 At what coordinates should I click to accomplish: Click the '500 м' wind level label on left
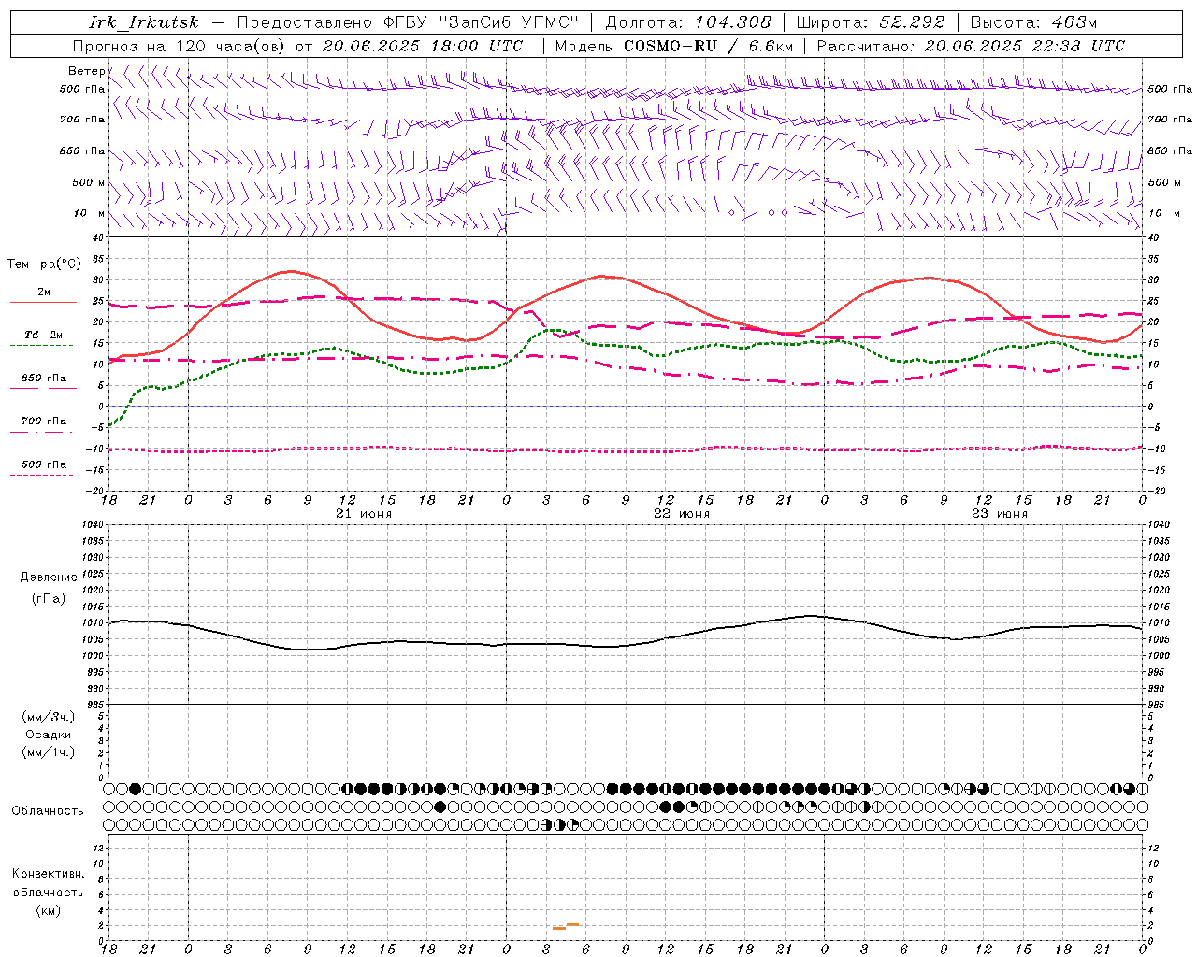pos(90,182)
